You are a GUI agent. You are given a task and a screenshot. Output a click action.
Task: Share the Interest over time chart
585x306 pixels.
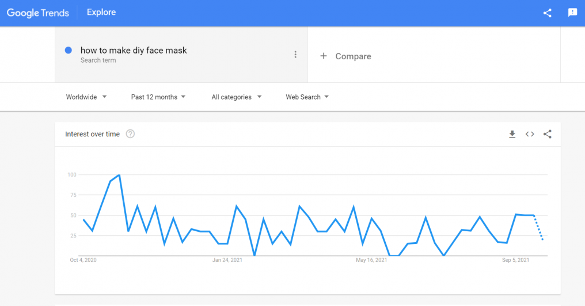click(x=548, y=134)
